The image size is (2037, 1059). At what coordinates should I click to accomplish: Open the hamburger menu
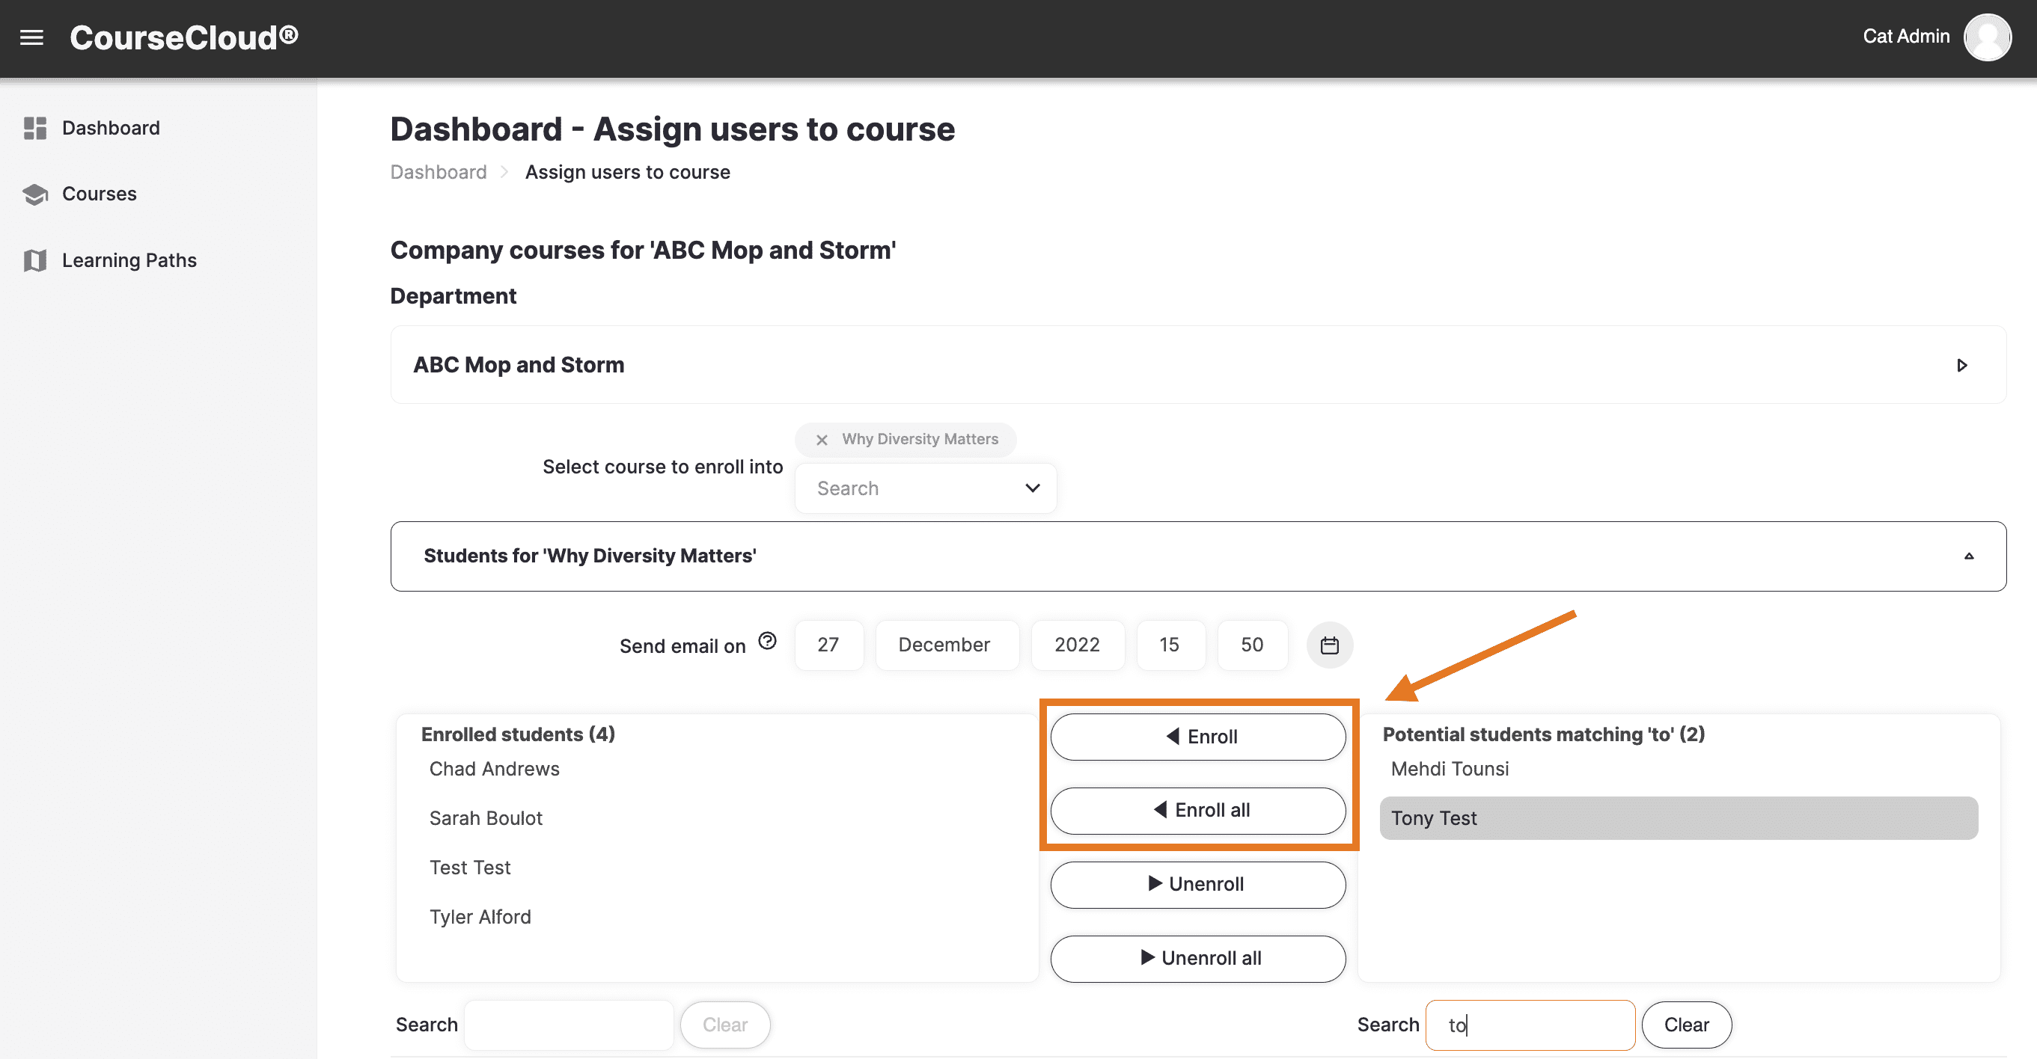[31, 37]
